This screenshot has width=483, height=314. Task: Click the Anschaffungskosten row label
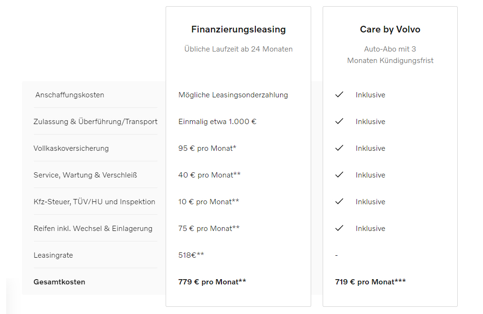[70, 95]
